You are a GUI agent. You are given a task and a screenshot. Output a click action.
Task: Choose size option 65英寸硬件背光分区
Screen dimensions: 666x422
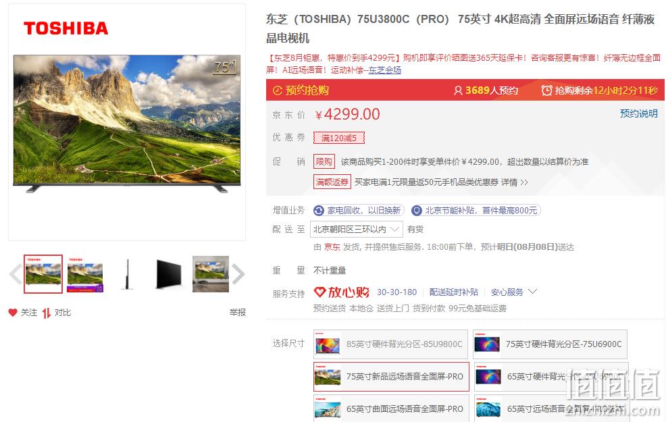pos(551,377)
